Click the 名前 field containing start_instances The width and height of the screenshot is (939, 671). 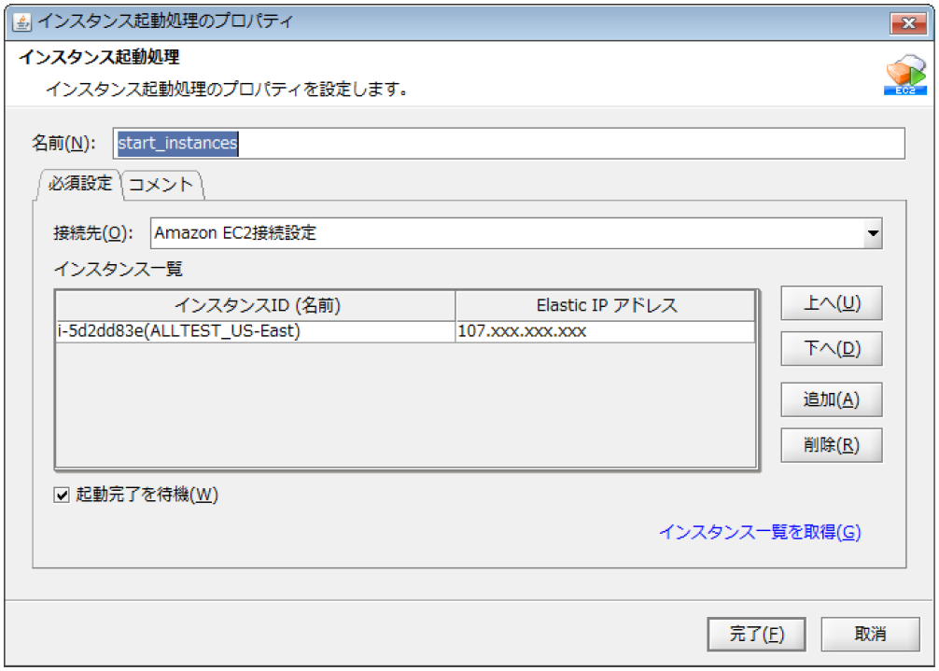pos(509,144)
